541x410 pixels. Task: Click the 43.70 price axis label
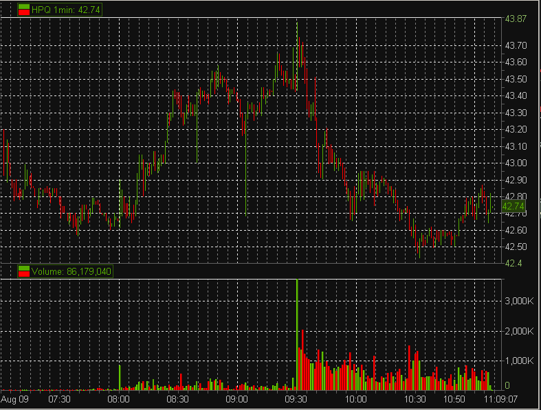(x=516, y=45)
